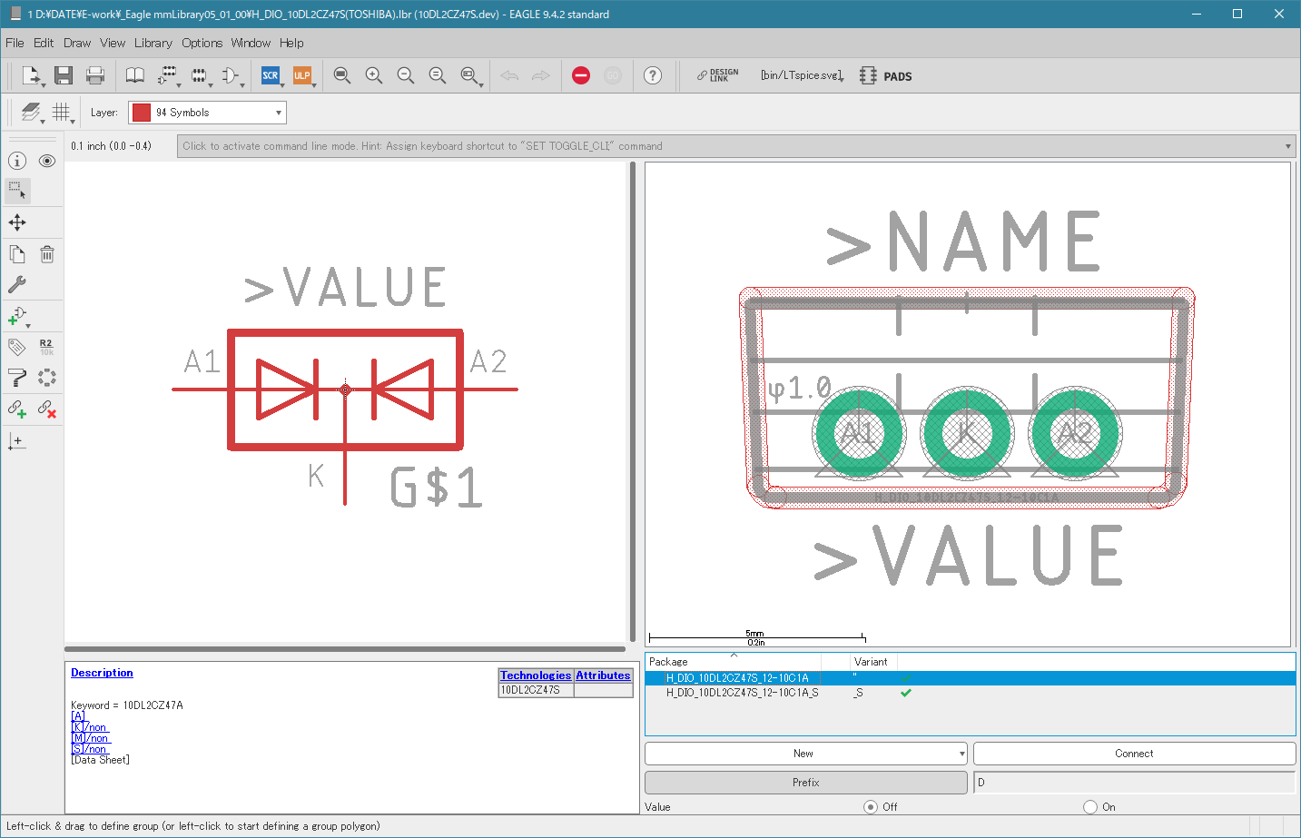Toggle the Show eye tool

[47, 161]
